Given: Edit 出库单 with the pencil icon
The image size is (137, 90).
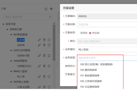Looking at the screenshot, I should click(x=39, y=45).
